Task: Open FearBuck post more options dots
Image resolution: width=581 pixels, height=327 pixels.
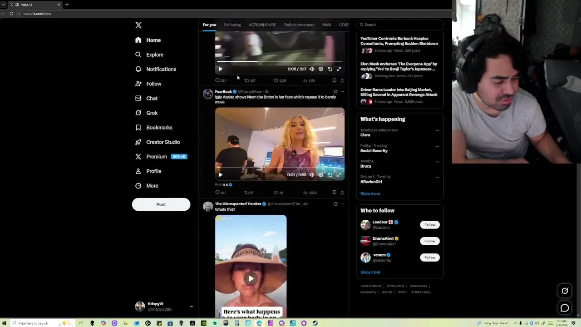Action: [x=342, y=92]
